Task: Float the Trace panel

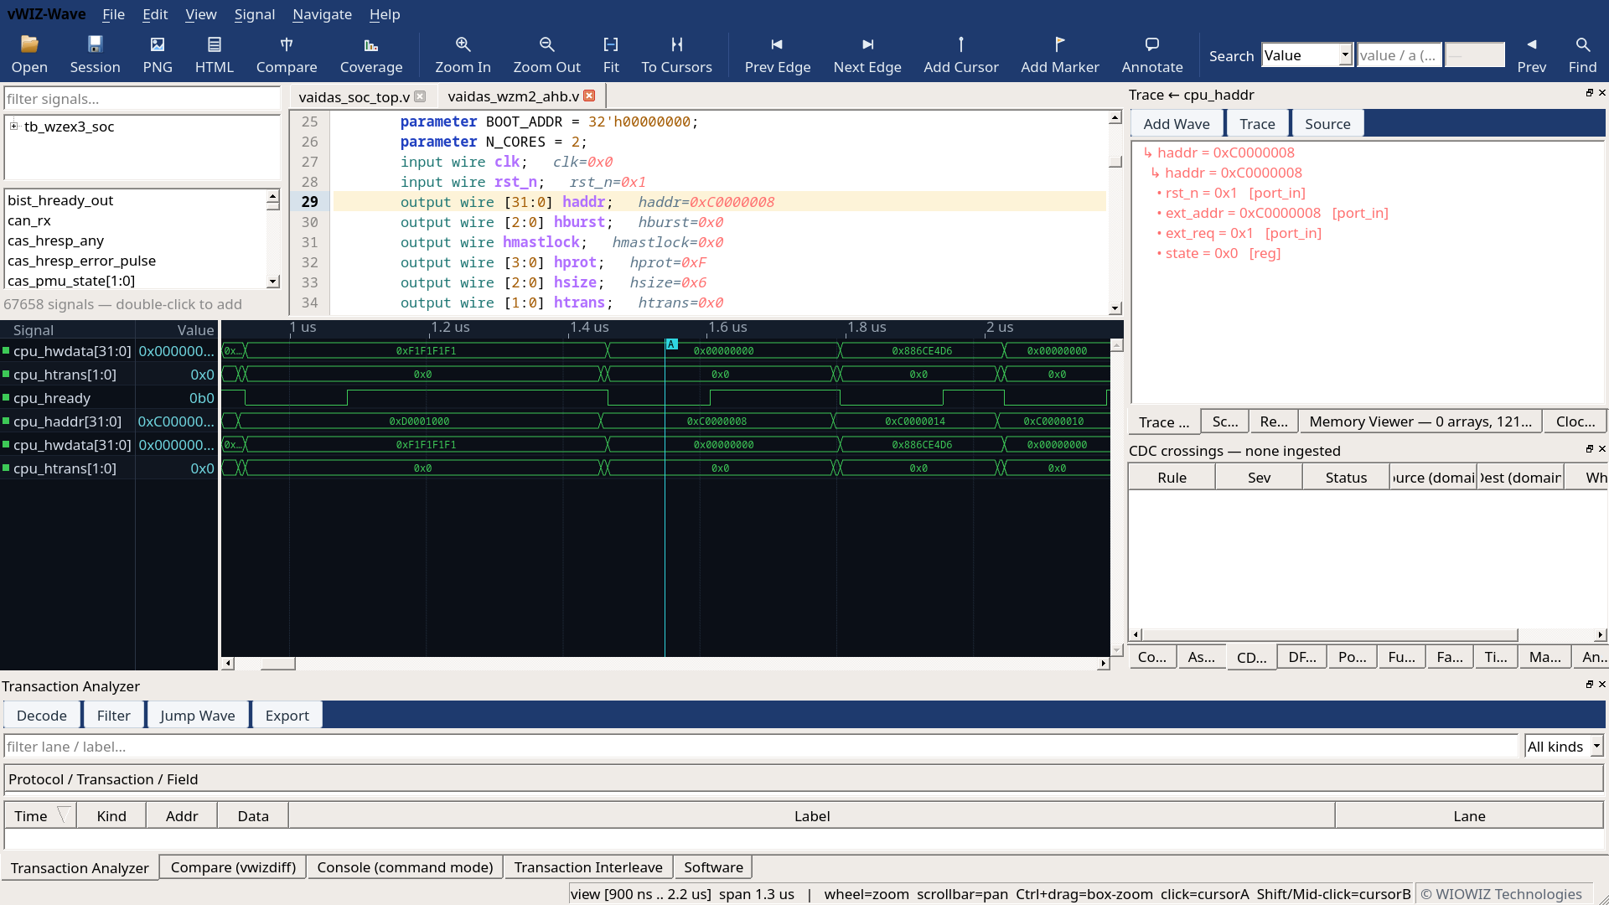Action: coord(1589,93)
